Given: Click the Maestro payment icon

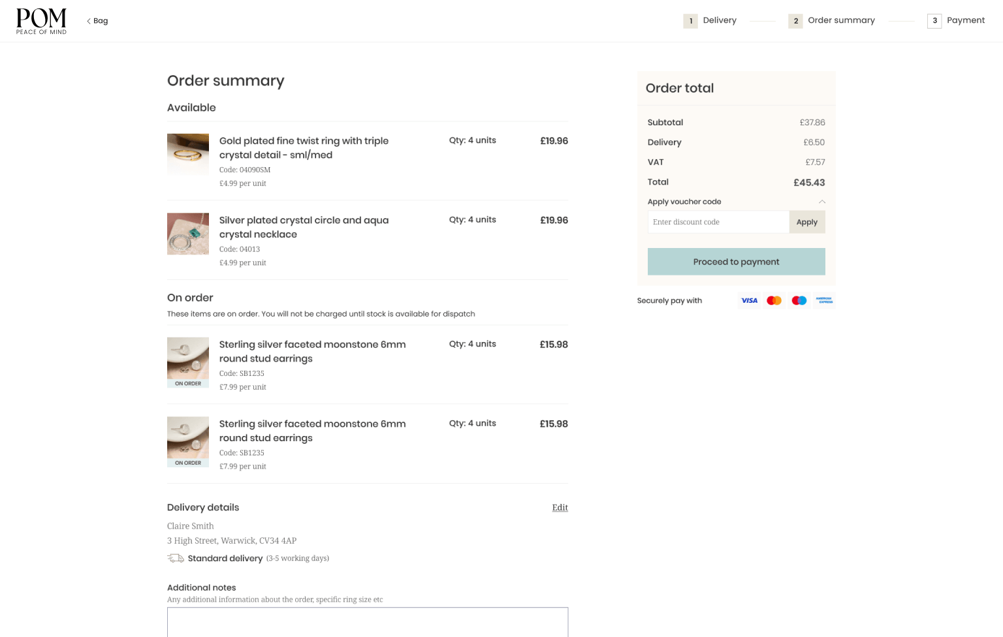Looking at the screenshot, I should (x=799, y=300).
